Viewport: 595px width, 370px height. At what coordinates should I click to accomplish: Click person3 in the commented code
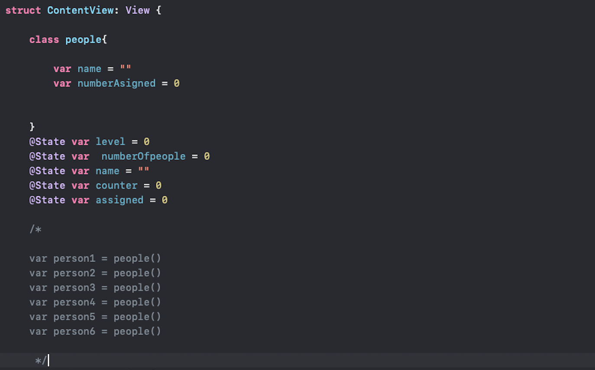point(74,287)
